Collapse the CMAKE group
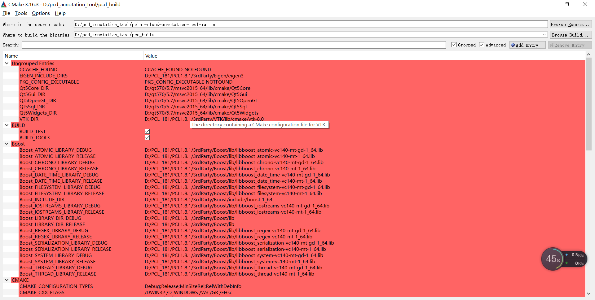 [7, 280]
